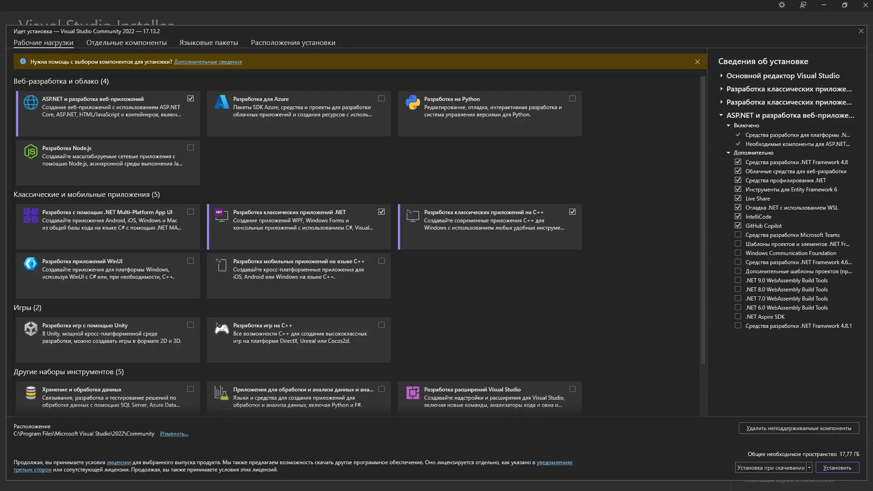Open Дополнительные сведения link in banner
This screenshot has height=491, width=873.
tap(208, 62)
